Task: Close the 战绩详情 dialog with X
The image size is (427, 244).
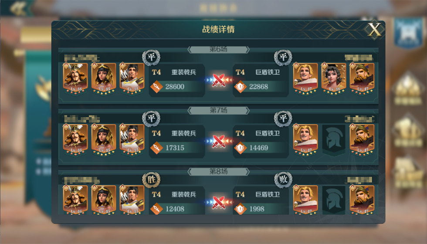Action: point(374,29)
